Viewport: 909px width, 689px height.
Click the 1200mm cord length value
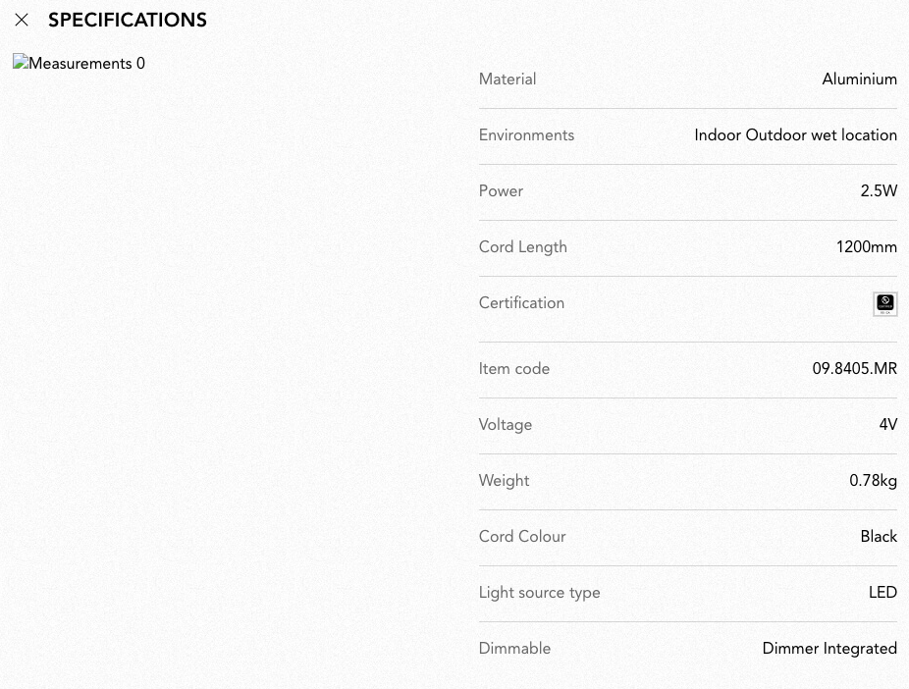pos(867,247)
